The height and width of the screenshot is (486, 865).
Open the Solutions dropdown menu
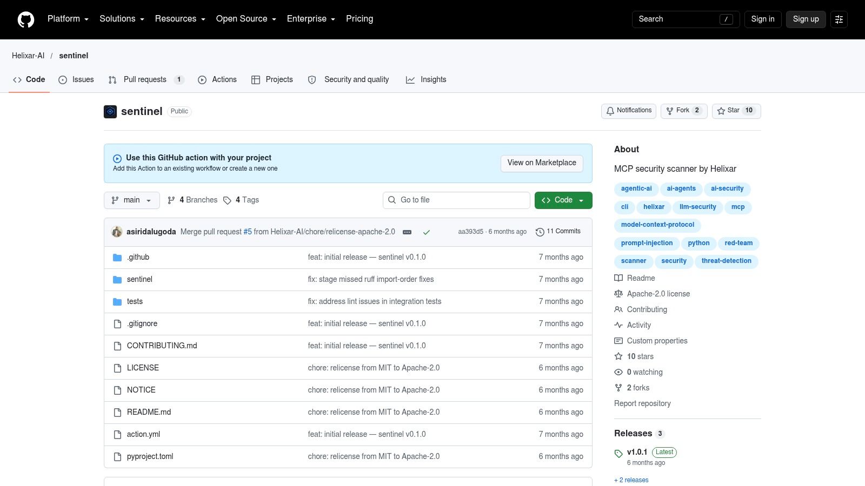(122, 19)
